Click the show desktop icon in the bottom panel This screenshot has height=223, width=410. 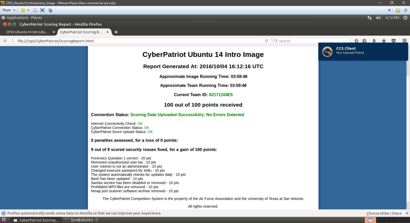pos(4,220)
